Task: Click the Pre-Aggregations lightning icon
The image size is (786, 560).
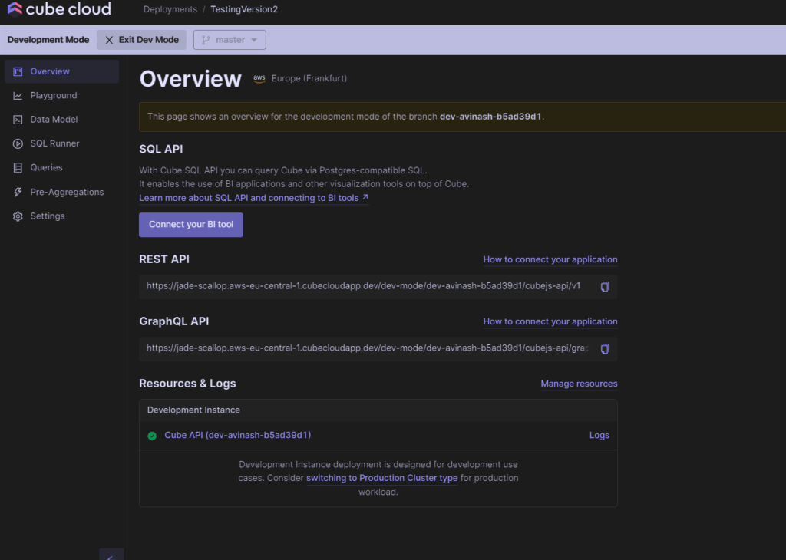Action: tap(18, 192)
